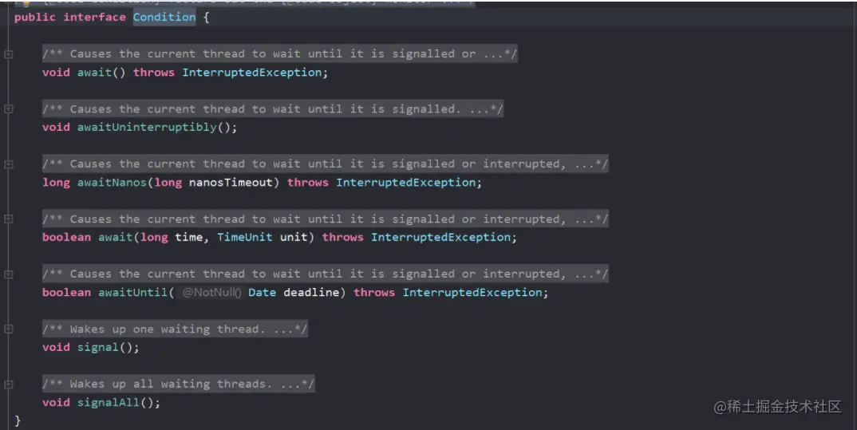
Task: Click the awaitUntil method name
Action: 132,292
